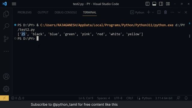The width and height of the screenshot is (192, 108).
Task: Open the errors and warnings status item
Action: [x=17, y=98]
